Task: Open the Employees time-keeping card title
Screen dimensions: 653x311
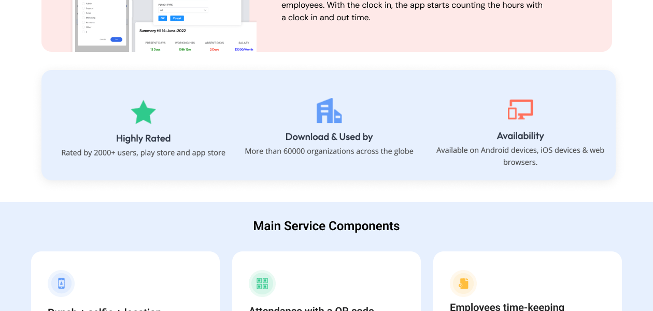Action: (506, 307)
